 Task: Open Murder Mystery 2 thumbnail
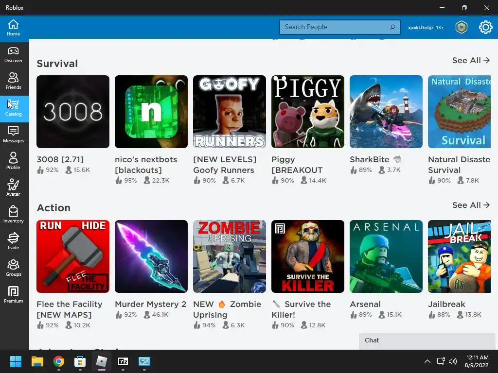(151, 256)
